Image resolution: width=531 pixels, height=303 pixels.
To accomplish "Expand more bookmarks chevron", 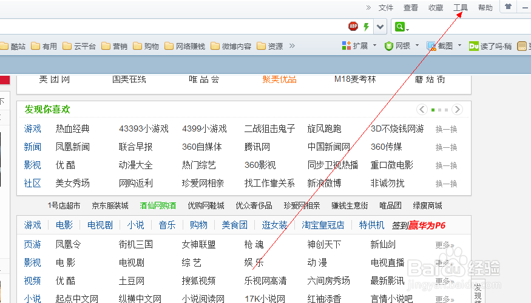I will click(x=292, y=45).
